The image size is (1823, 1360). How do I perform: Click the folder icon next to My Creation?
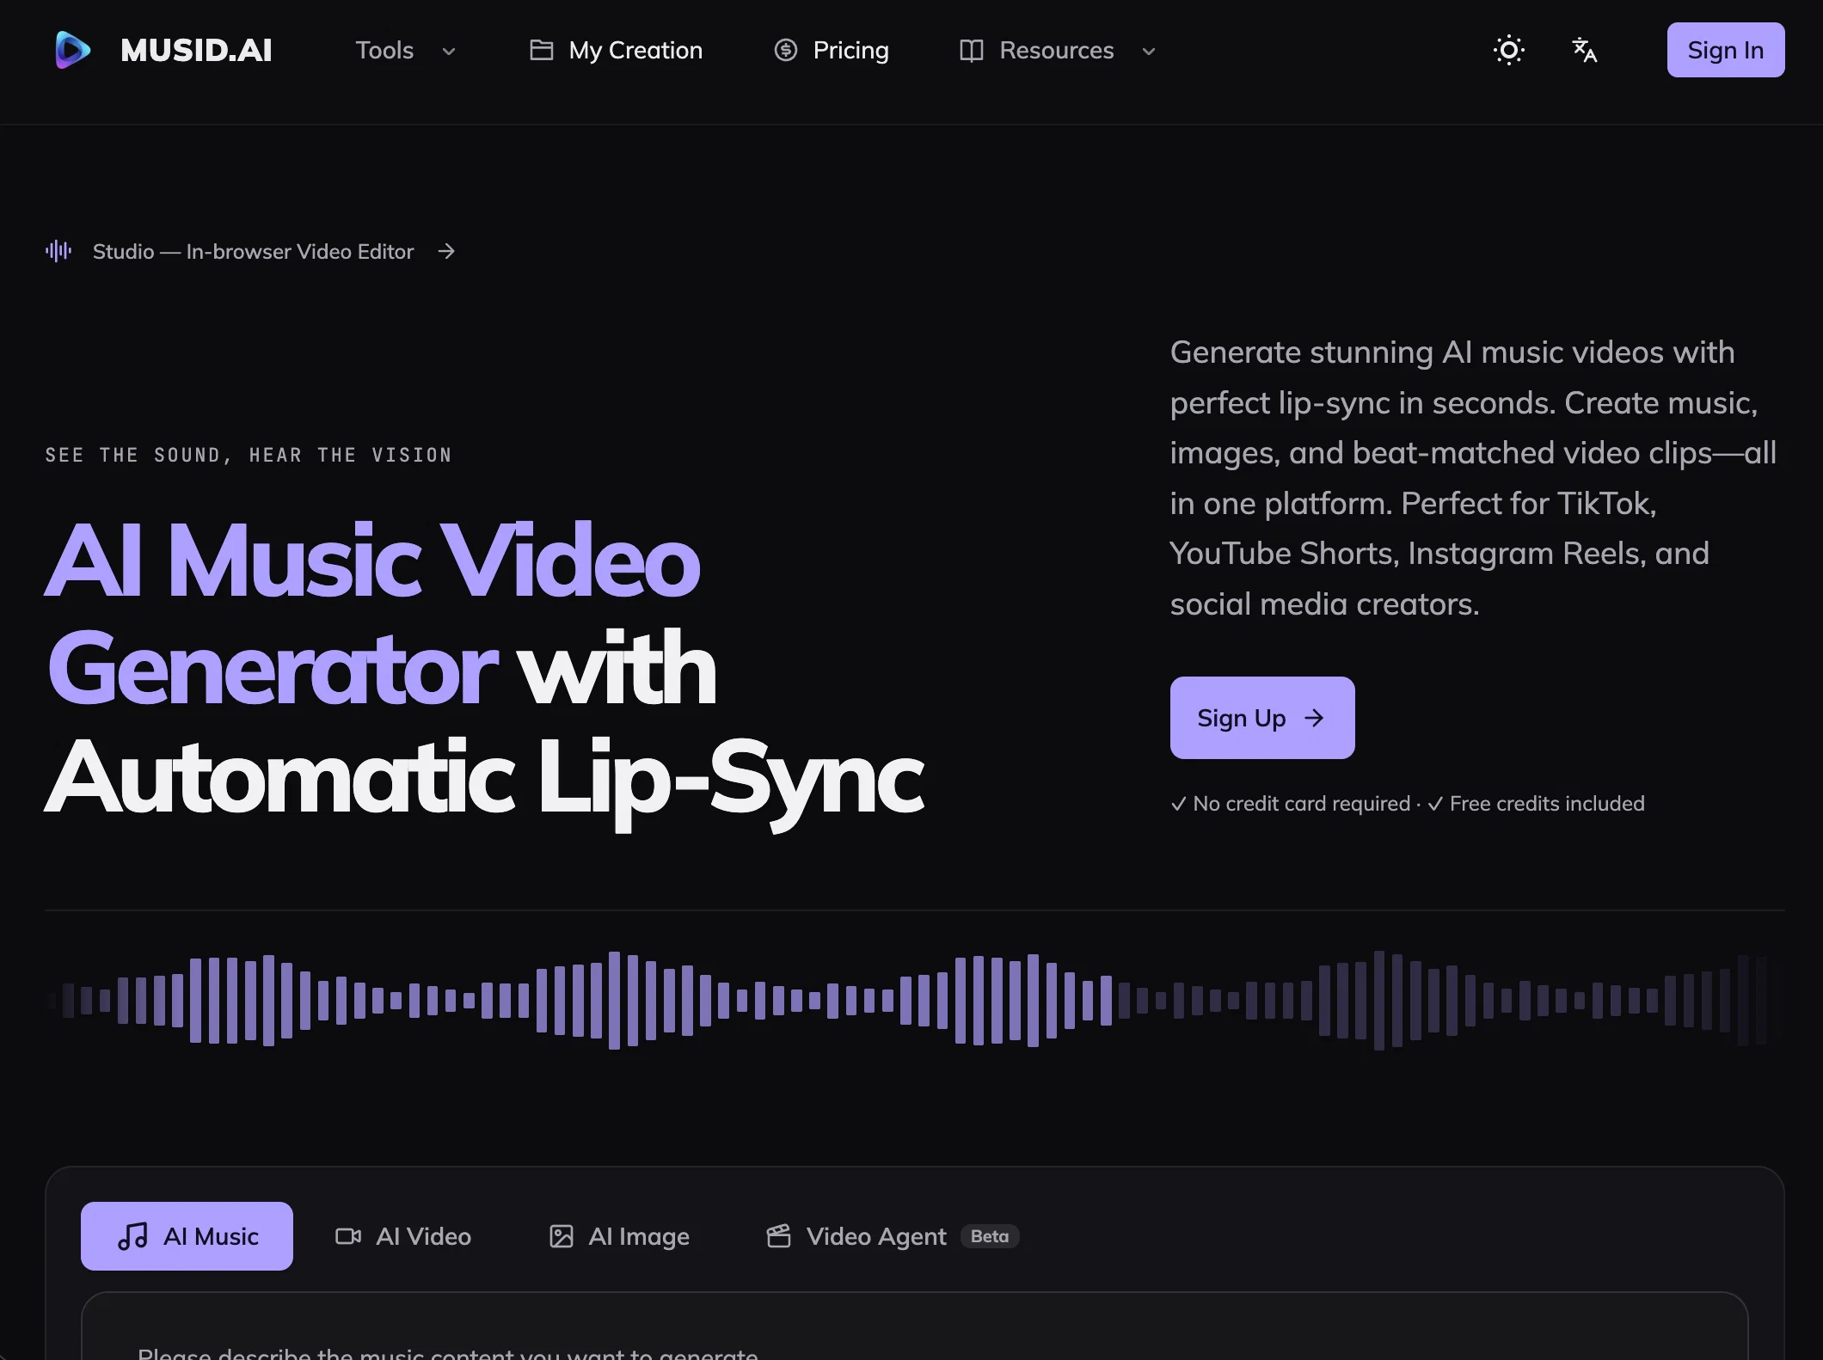(541, 50)
